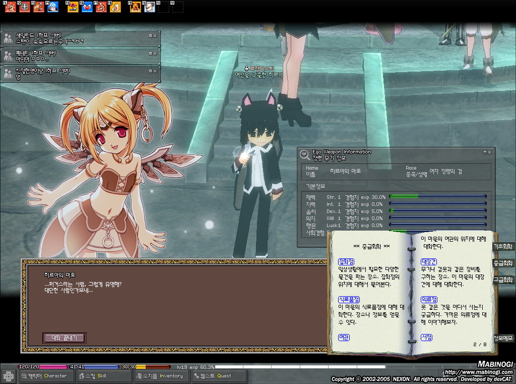Image resolution: width=516 pixels, height=384 pixels.
Task: Click the Str exp progress bar
Action: pos(438,197)
